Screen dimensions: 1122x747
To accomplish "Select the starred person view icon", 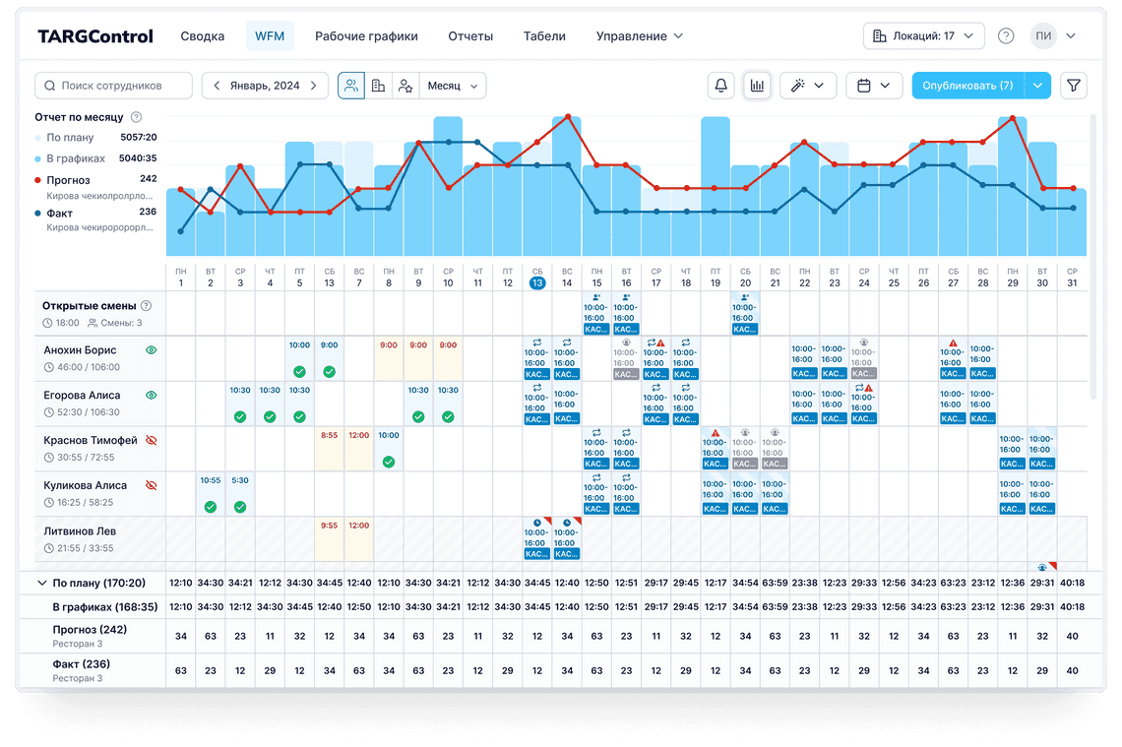I will [405, 86].
